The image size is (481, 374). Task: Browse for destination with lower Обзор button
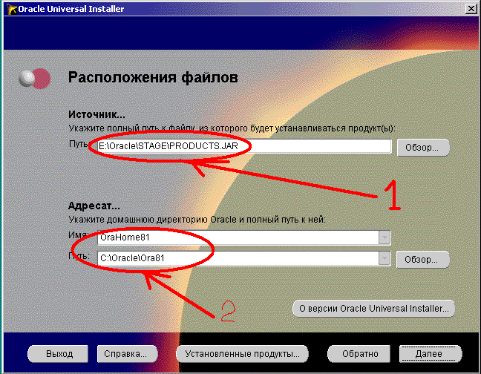pos(422,260)
